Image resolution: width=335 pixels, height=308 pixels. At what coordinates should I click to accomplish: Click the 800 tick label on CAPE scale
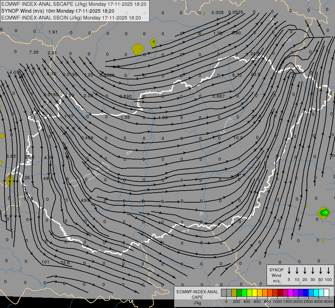click(x=267, y=301)
